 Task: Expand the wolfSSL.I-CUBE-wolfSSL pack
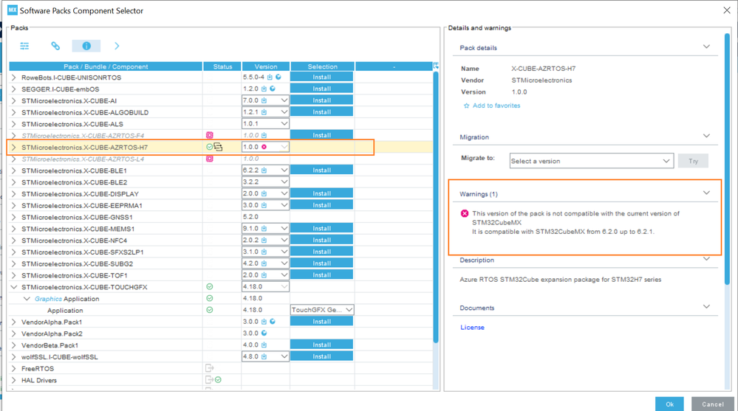[13, 357]
